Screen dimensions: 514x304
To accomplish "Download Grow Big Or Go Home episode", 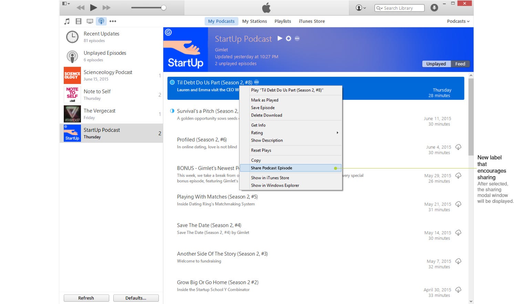I will (x=458, y=290).
